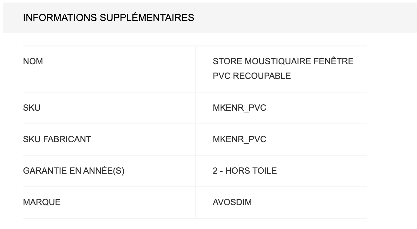Click the SKU label in the SKU row
The image size is (417, 229).
click(x=32, y=108)
